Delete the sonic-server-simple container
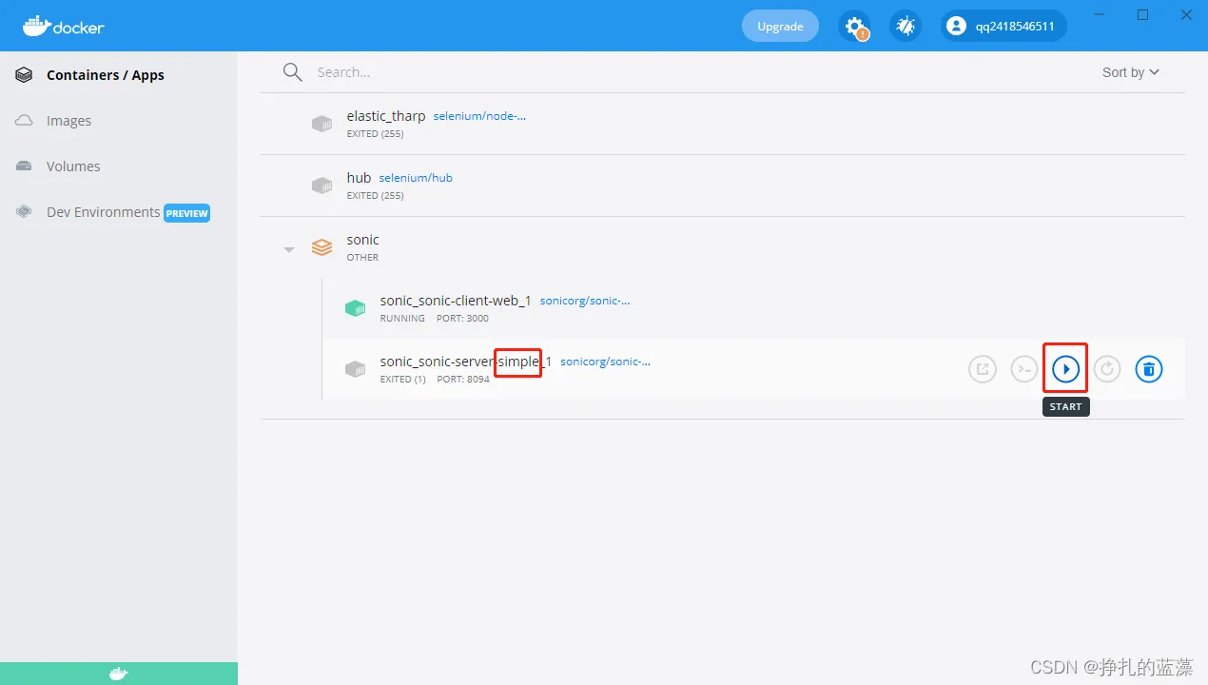This screenshot has width=1208, height=685. point(1149,369)
